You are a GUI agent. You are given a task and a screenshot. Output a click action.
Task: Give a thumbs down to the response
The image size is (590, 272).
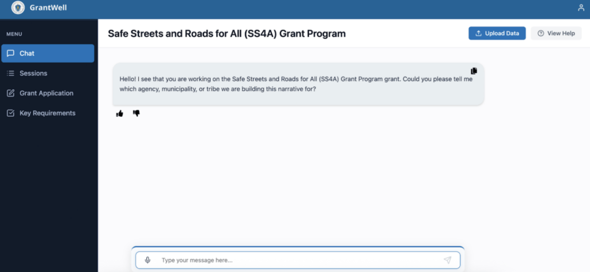[136, 113]
